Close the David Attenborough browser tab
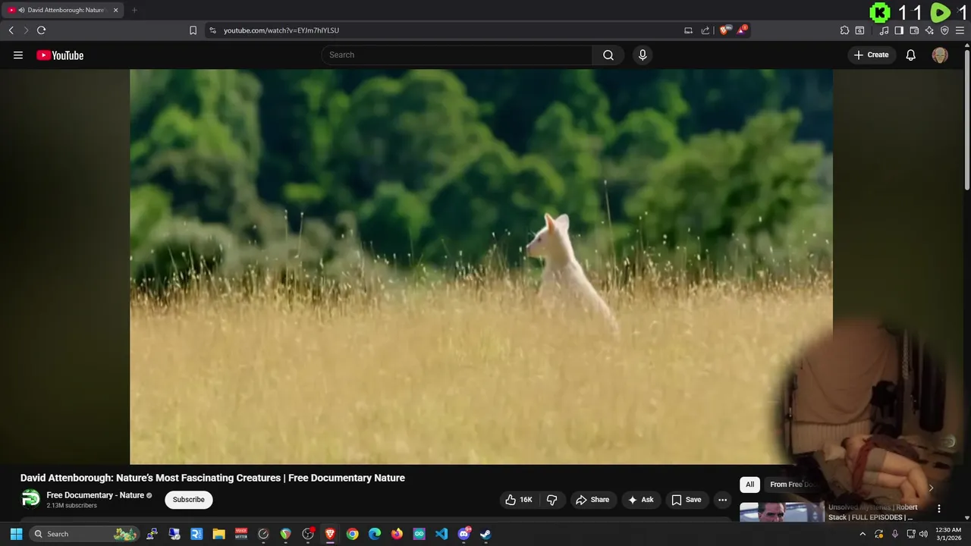971x546 pixels. click(x=116, y=10)
